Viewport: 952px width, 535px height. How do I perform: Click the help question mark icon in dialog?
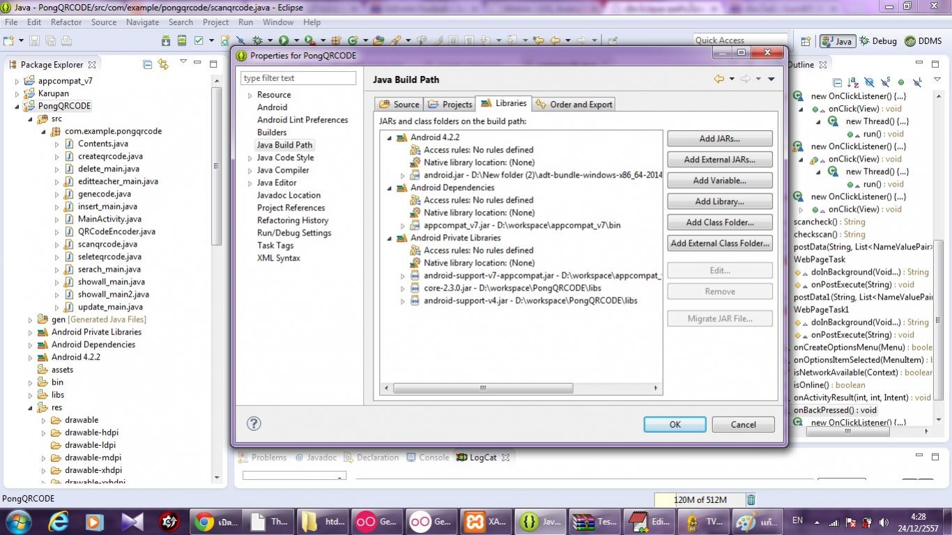click(254, 424)
